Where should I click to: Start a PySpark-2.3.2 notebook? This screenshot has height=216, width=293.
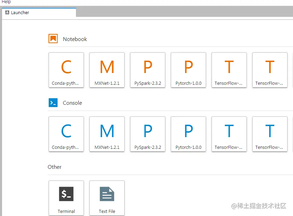148,70
